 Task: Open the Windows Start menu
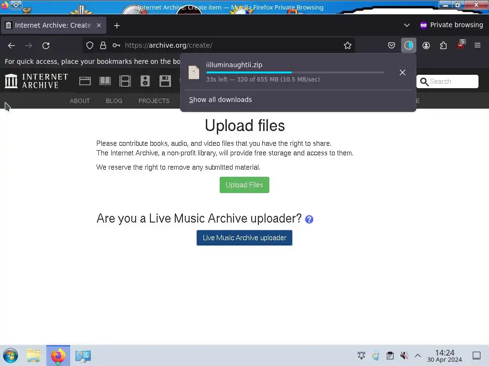tap(11, 356)
